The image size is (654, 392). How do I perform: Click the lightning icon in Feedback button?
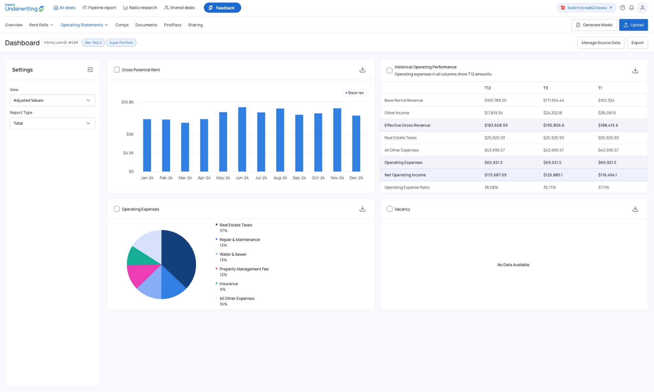click(x=211, y=8)
